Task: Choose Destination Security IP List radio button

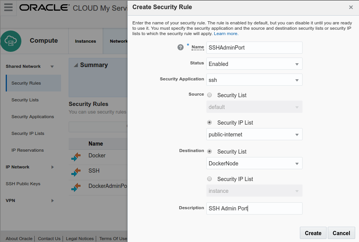Action: (x=209, y=179)
